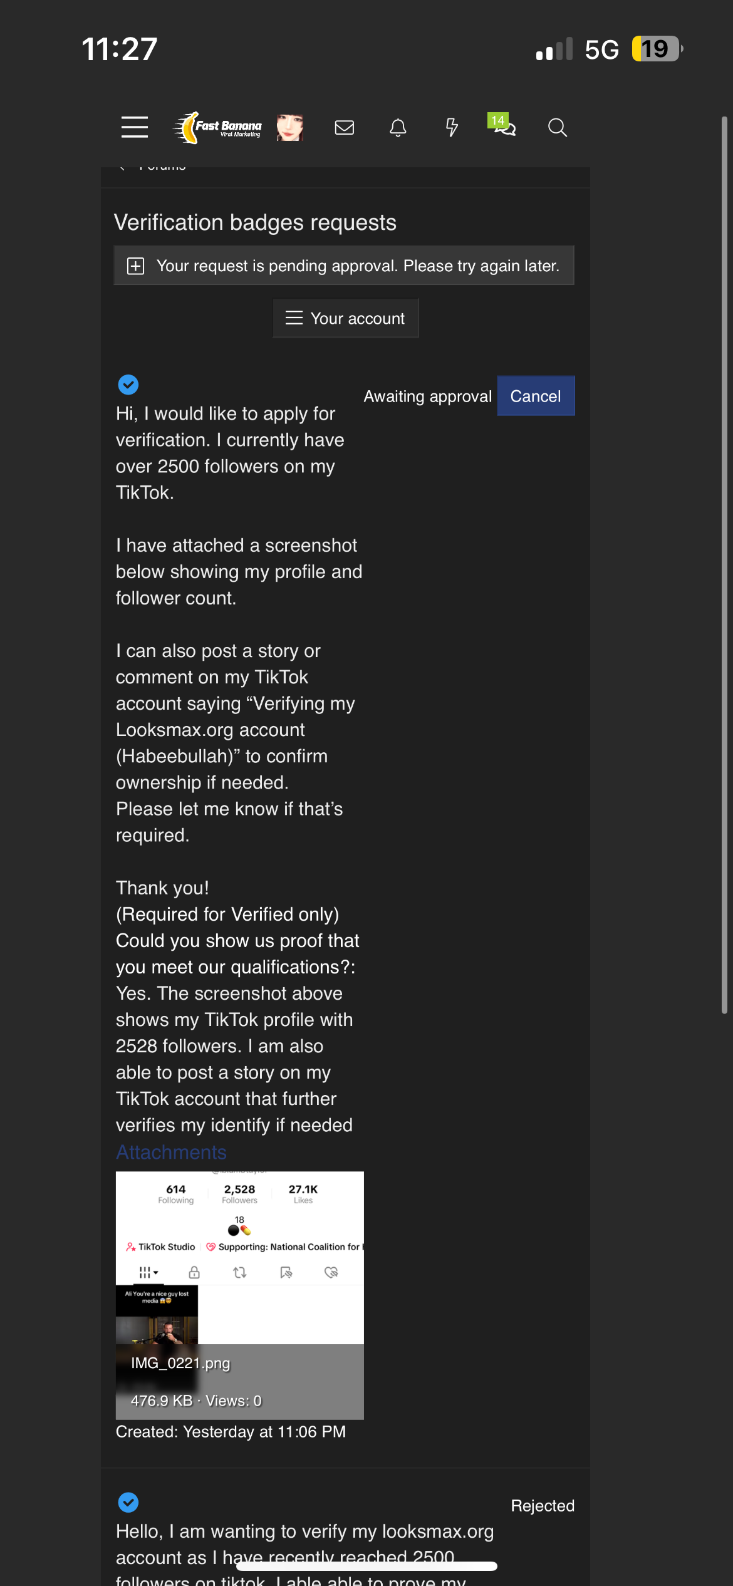The width and height of the screenshot is (733, 1586).
Task: Click the Attachments link
Action: [171, 1152]
